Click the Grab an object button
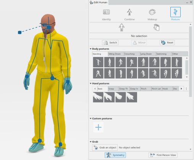The width and height of the screenshot is (194, 160). pyautogui.click(x=105, y=147)
